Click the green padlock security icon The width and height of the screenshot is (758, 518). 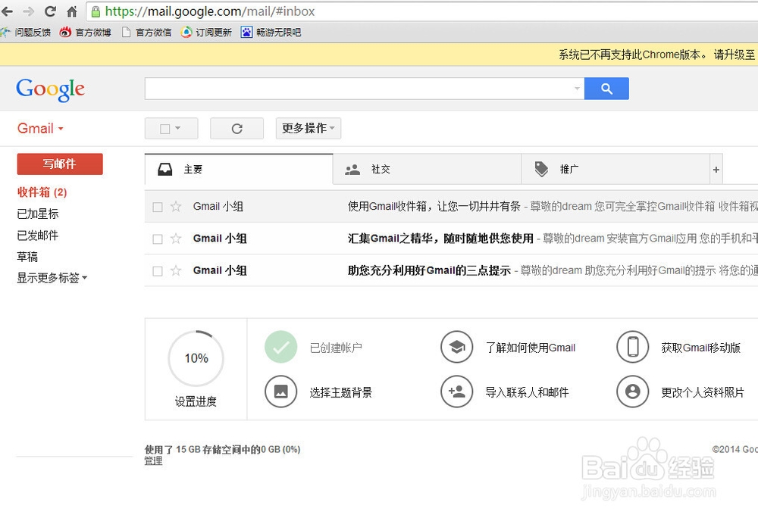pos(96,11)
